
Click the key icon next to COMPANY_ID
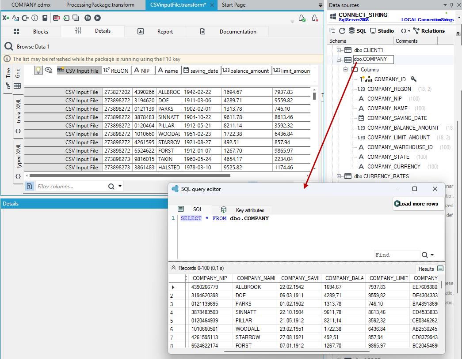(414, 79)
